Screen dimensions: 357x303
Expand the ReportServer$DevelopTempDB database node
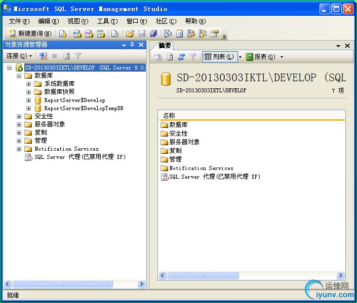tap(28, 109)
